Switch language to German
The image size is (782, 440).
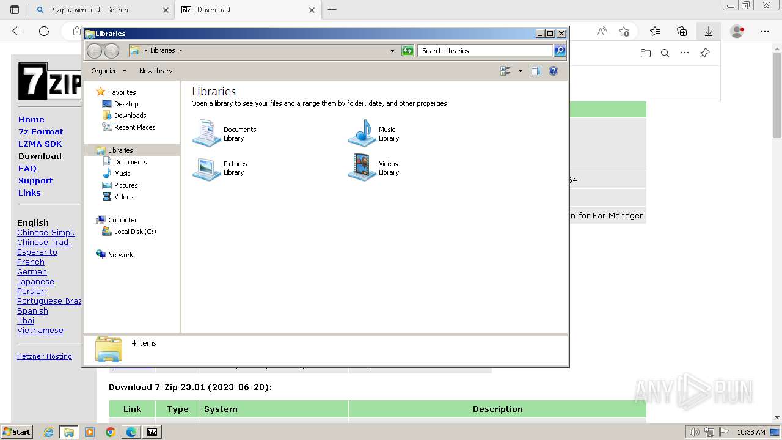tap(32, 272)
